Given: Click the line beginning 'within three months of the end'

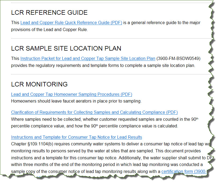Looking at the screenshot, I should 107,164.
